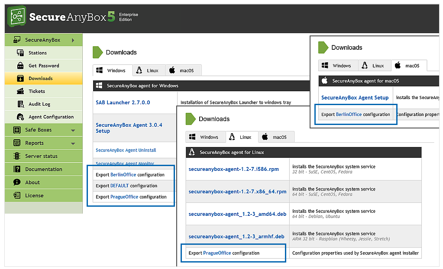Switch to macOS tab in main Downloads panel
Viewport: 443px width, 269px height.
coord(184,70)
